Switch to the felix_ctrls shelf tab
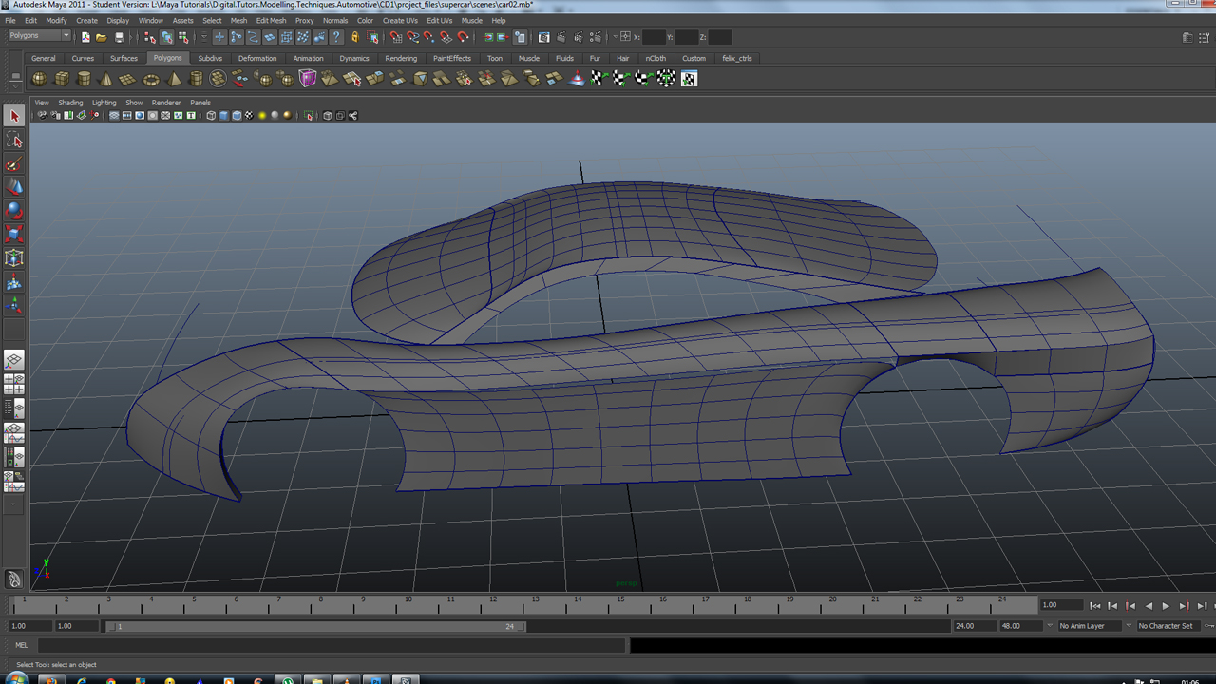This screenshot has width=1216, height=684. tap(737, 58)
